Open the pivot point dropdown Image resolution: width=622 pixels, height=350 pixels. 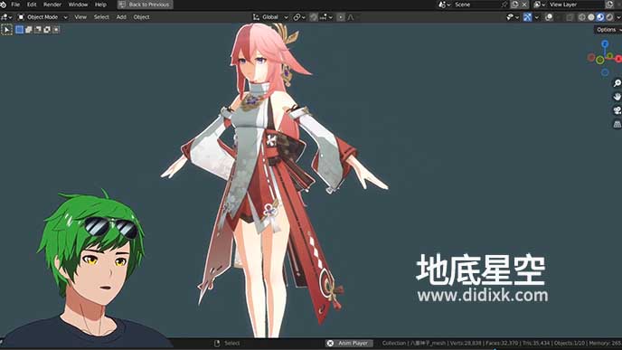pyautogui.click(x=299, y=17)
